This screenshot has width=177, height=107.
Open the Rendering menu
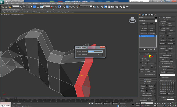60,4
